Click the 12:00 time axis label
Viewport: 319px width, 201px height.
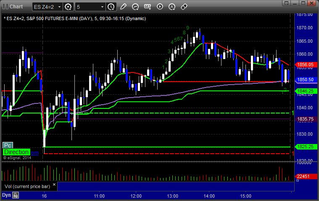tap(136, 196)
